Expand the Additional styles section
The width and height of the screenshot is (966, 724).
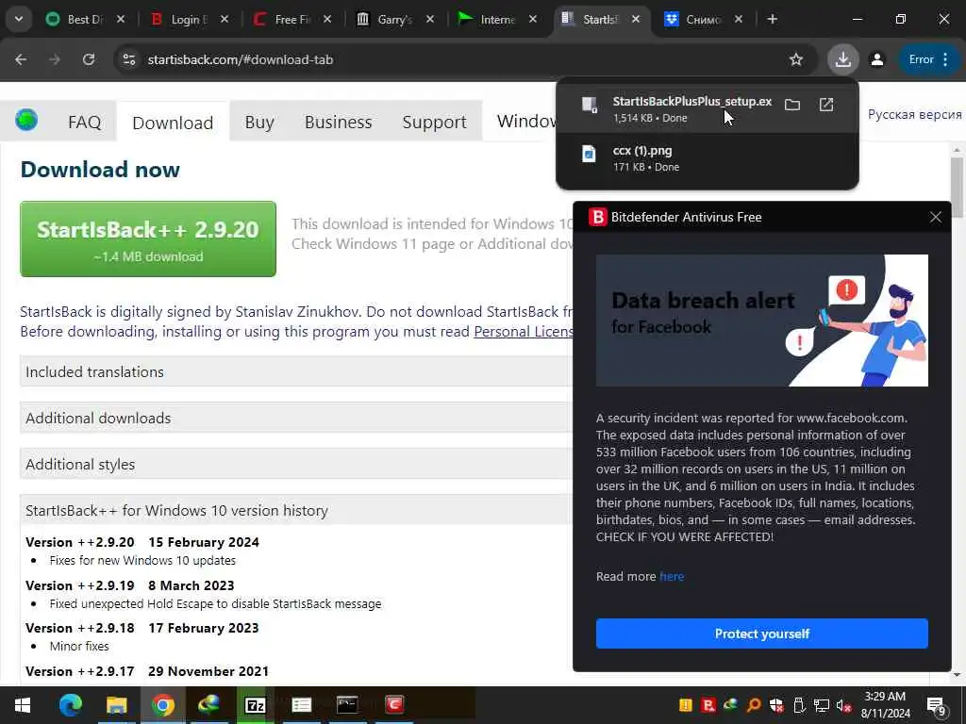pyautogui.click(x=296, y=464)
